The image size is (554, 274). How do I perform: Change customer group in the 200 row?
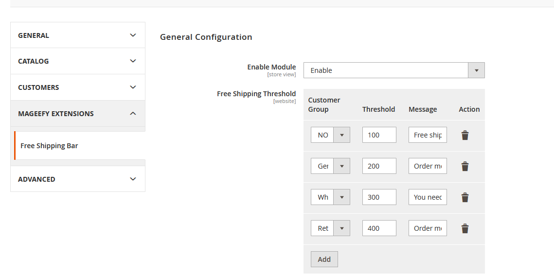[x=330, y=166]
